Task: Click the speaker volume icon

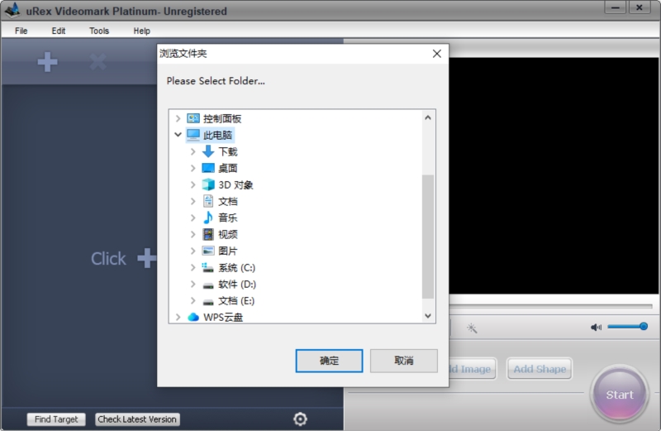Action: [596, 327]
